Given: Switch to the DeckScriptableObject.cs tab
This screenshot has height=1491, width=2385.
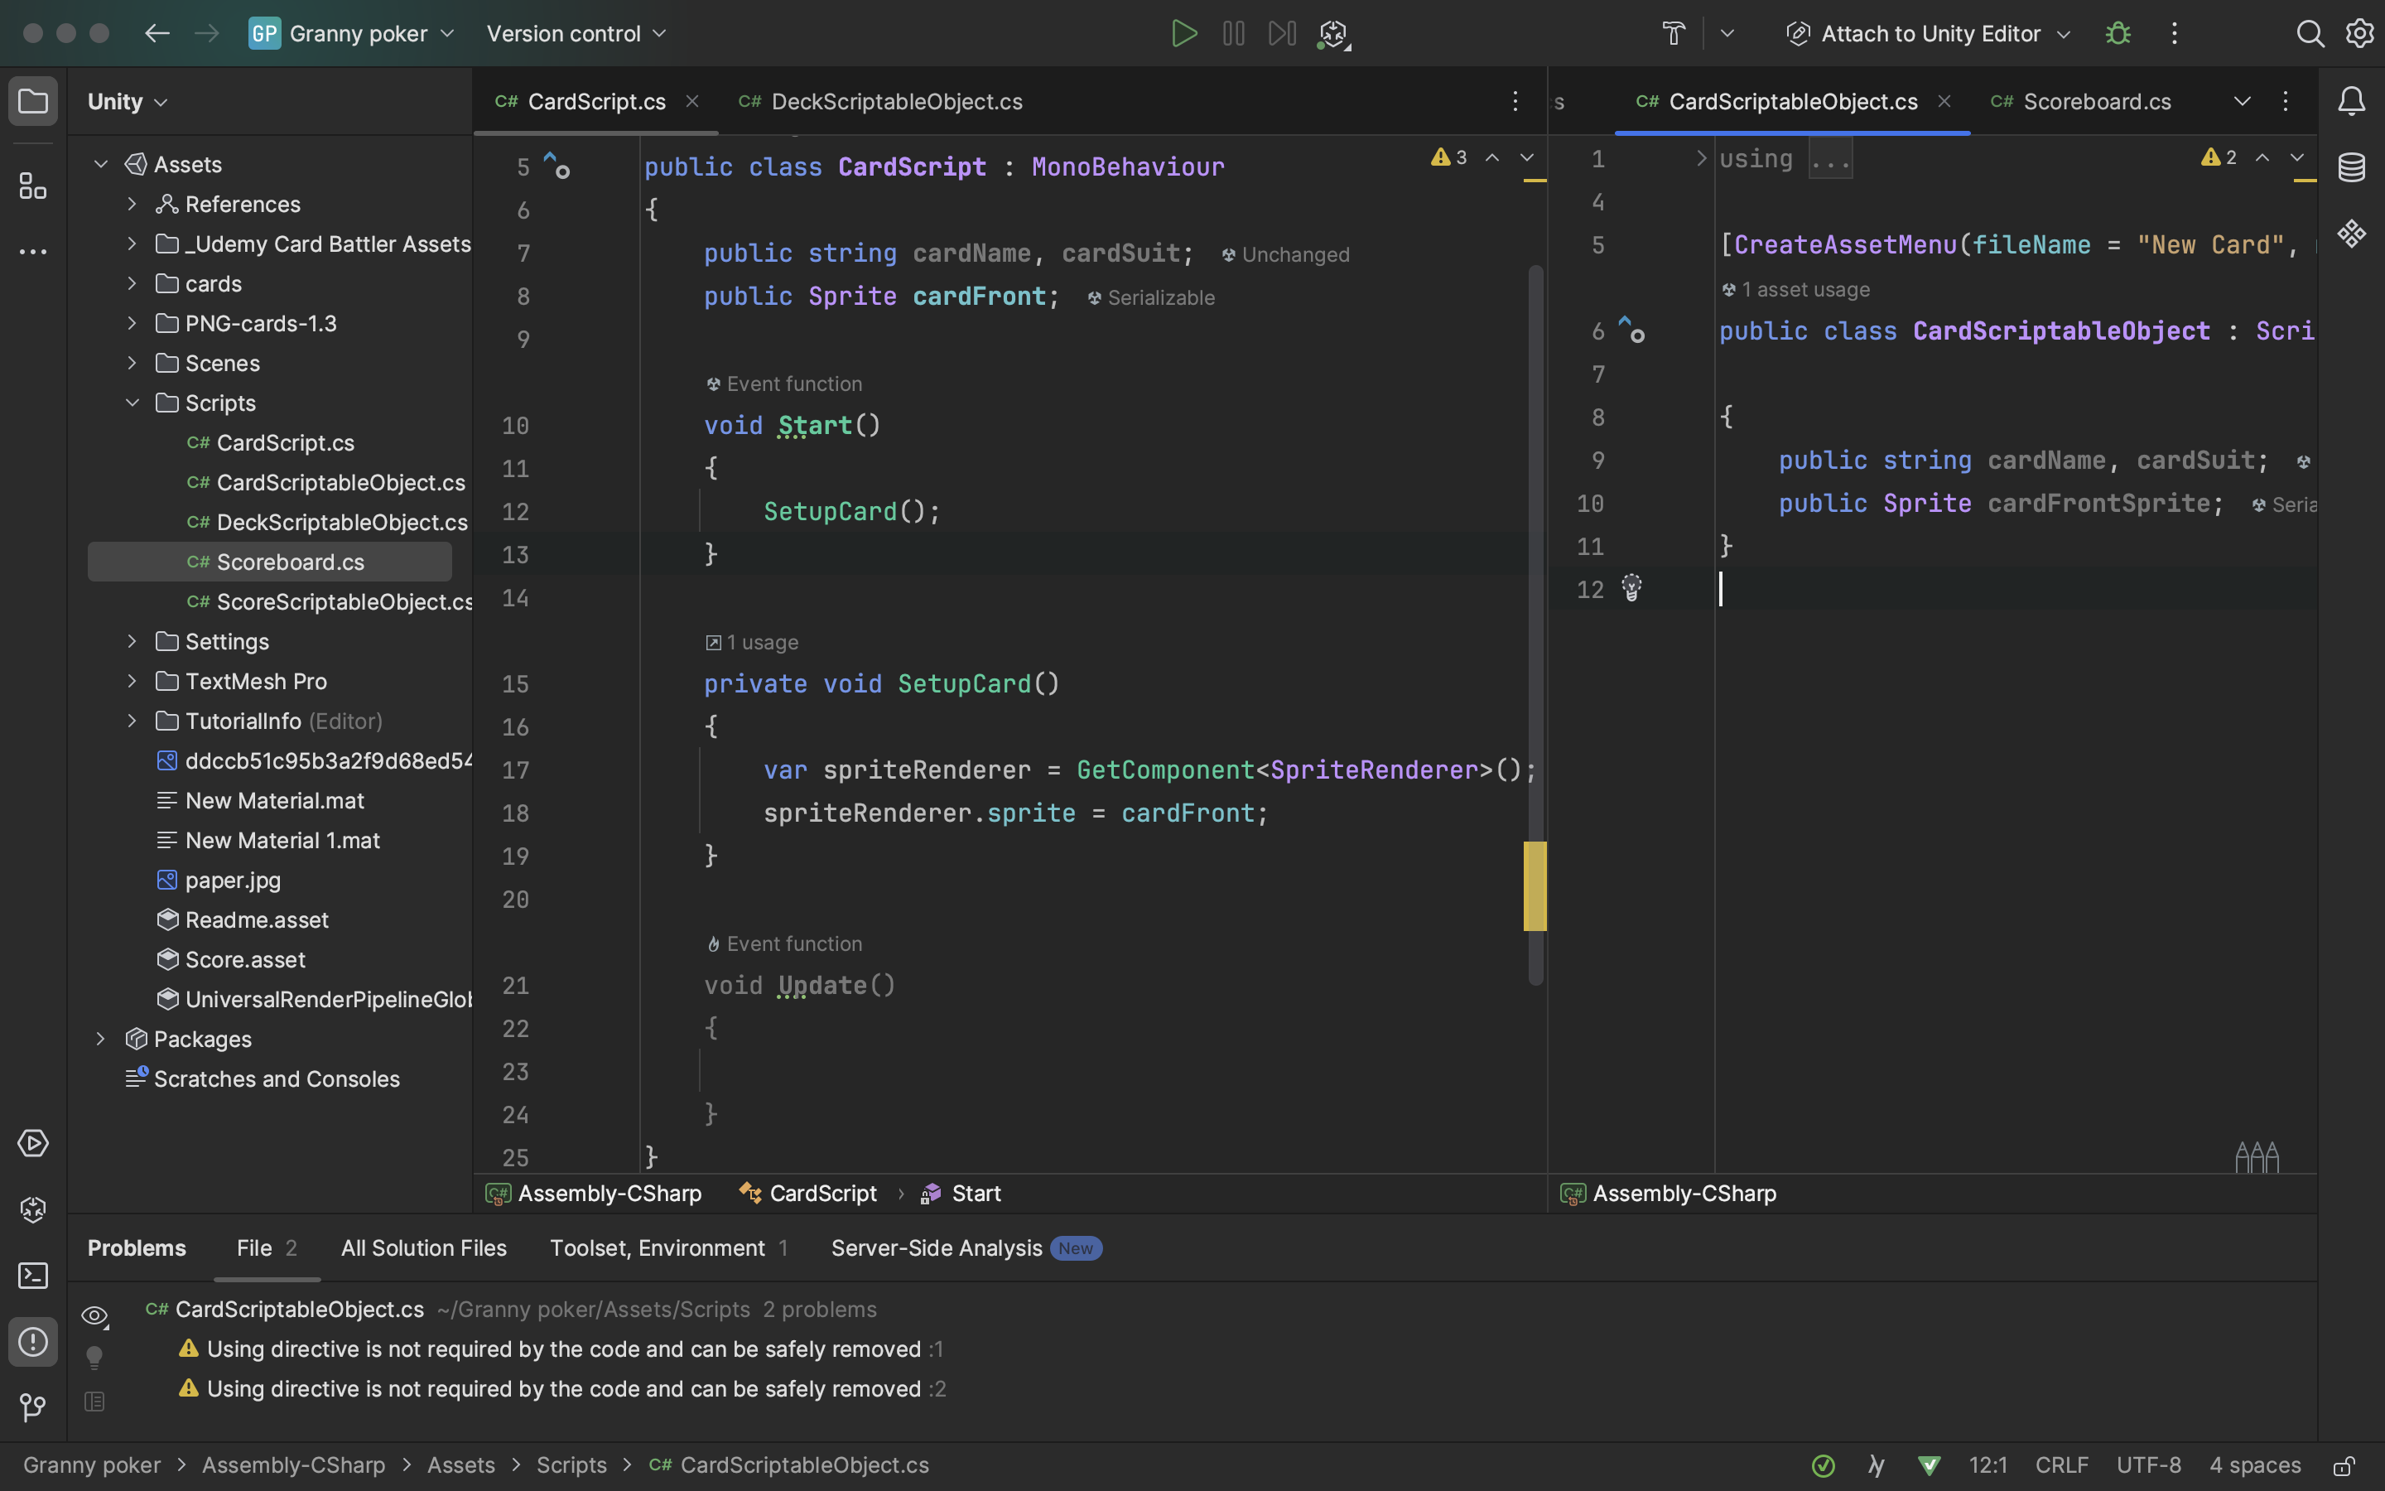Looking at the screenshot, I should (895, 102).
